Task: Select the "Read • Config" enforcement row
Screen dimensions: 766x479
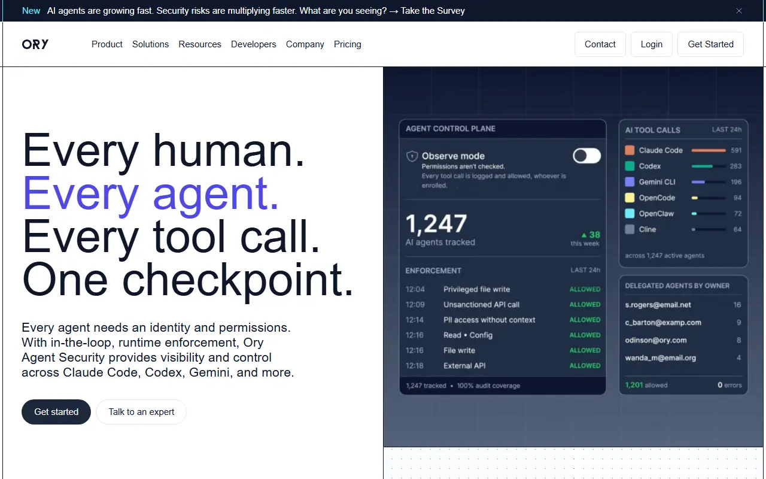Action: [503, 335]
